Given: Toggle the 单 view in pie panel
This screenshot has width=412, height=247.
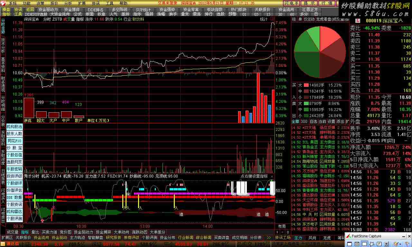Looking at the screenshot, I should [300, 19].
